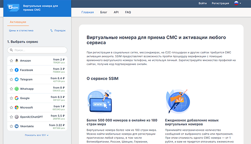
Task: Open the Блог menu item
Action: pyautogui.click(x=103, y=12)
